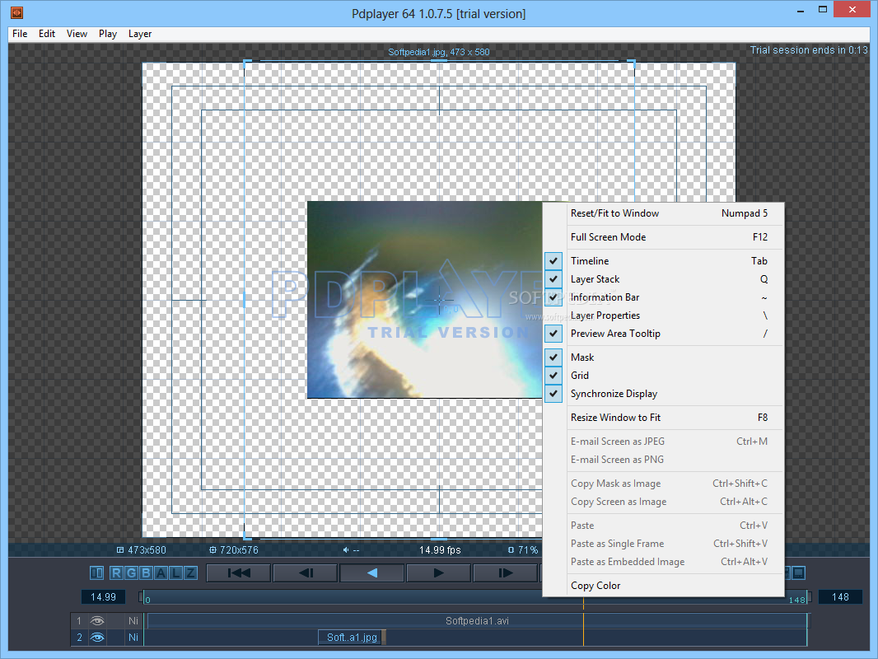This screenshot has width=878, height=659.
Task: Uncheck Synchronize Display
Action: [x=664, y=394]
